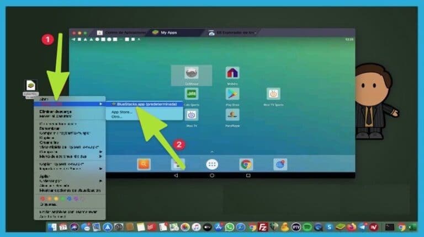The image size is (424, 237).
Task: Open Music app from the Dock
Action: (x=197, y=227)
